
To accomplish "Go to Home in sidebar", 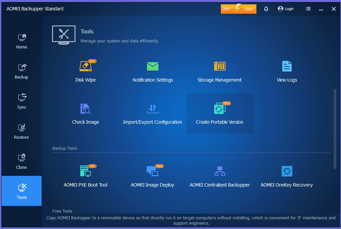I will point(21,41).
